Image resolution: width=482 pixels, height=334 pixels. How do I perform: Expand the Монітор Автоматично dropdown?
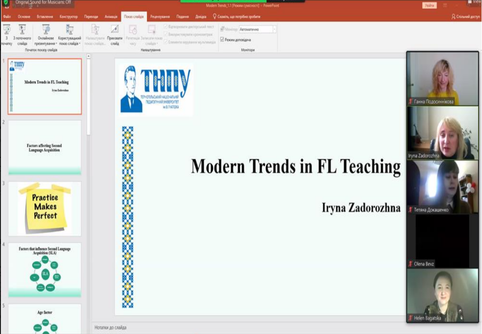coord(275,29)
